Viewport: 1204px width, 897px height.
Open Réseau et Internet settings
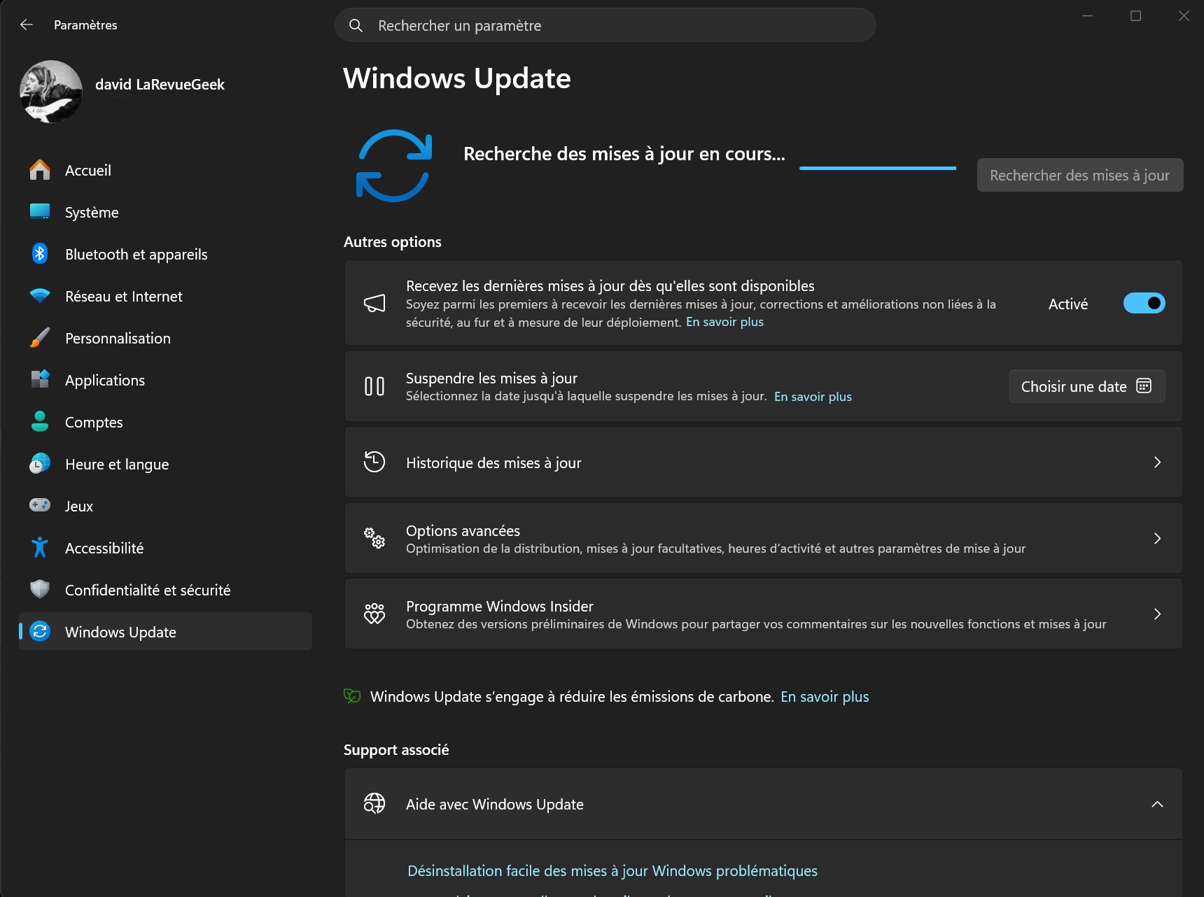(x=166, y=296)
